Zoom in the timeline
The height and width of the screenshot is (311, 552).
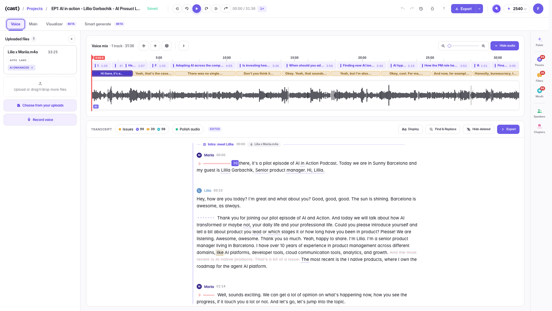tap(483, 46)
